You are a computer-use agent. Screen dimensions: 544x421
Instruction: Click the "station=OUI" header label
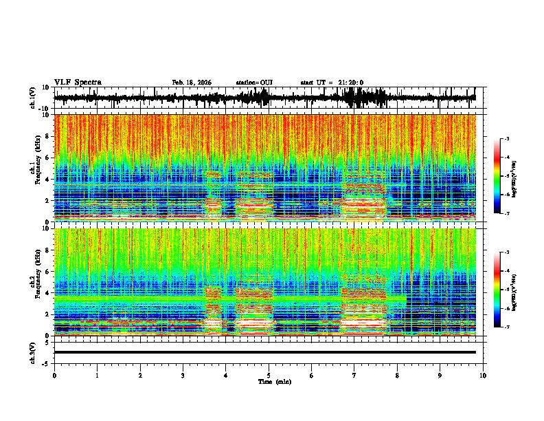click(254, 83)
